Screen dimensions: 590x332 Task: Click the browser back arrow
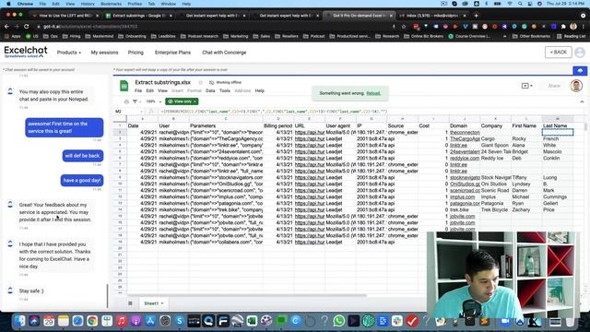[x=6, y=27]
